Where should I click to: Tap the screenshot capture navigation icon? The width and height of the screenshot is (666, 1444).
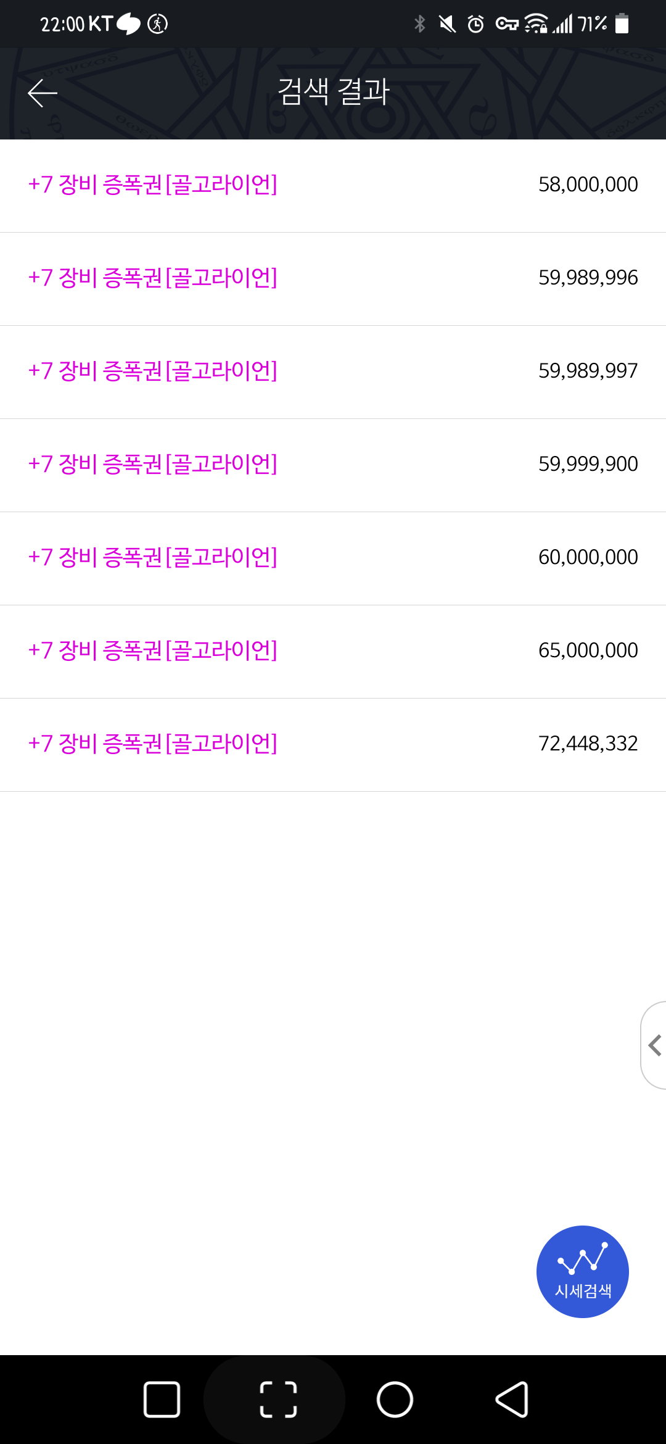[278, 1399]
